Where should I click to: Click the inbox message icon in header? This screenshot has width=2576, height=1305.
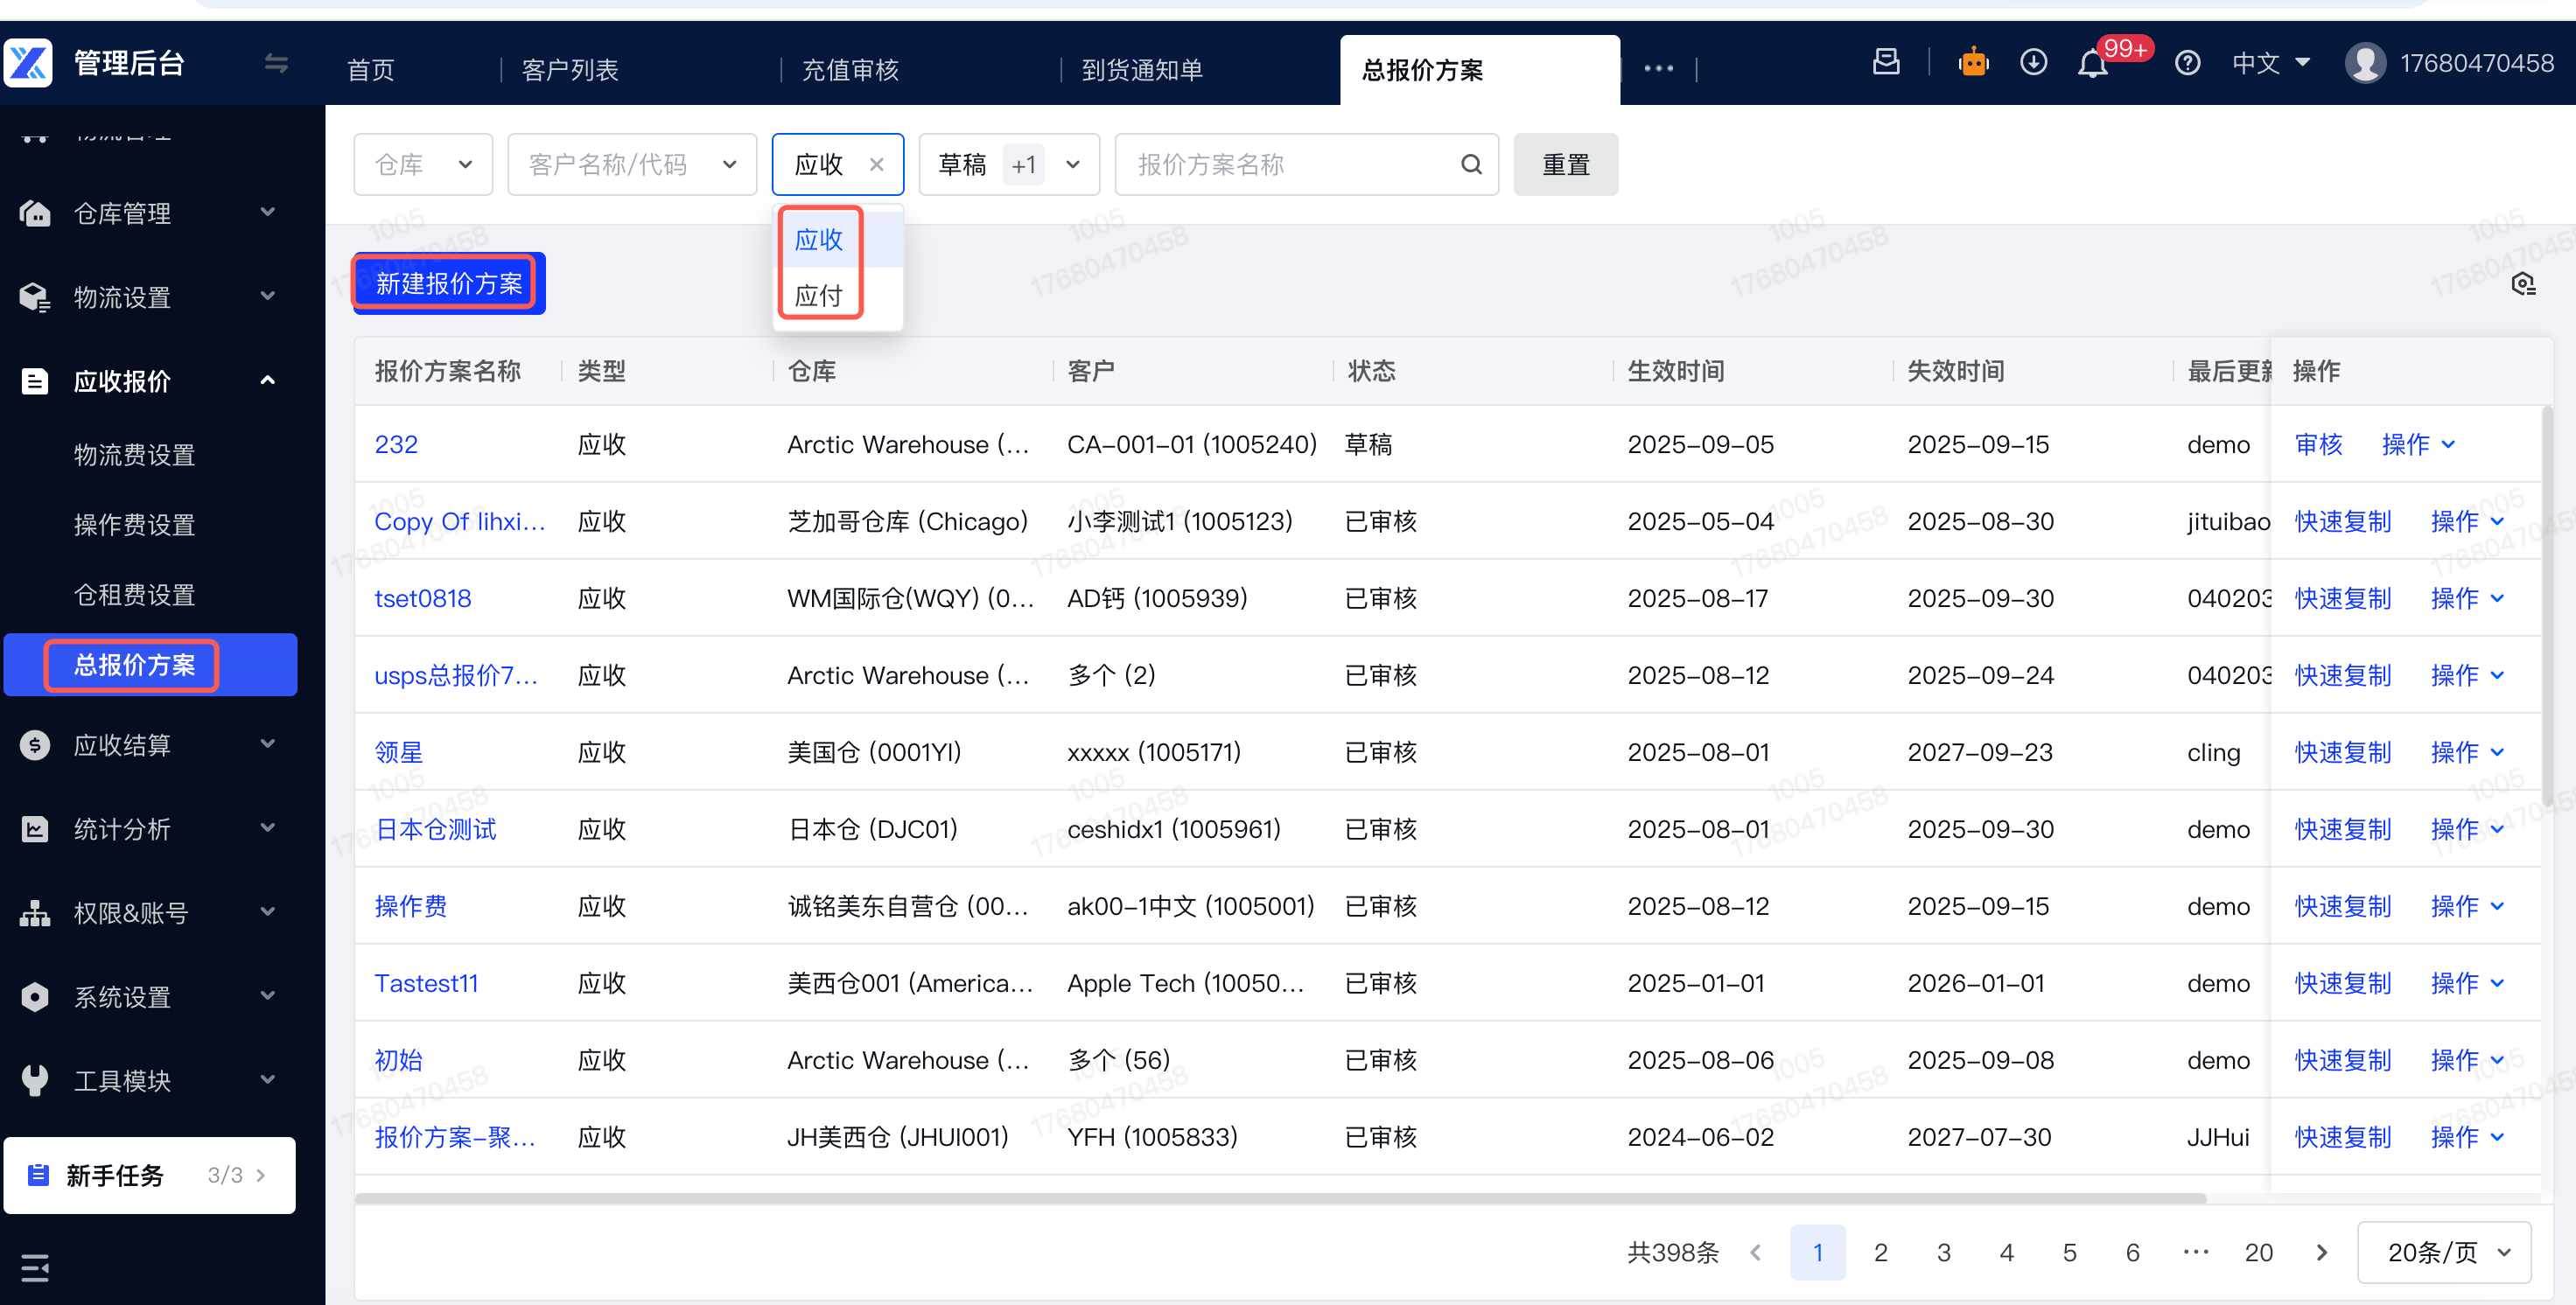click(x=1886, y=62)
